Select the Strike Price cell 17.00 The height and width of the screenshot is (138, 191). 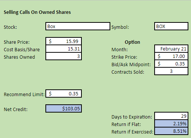click(171, 56)
